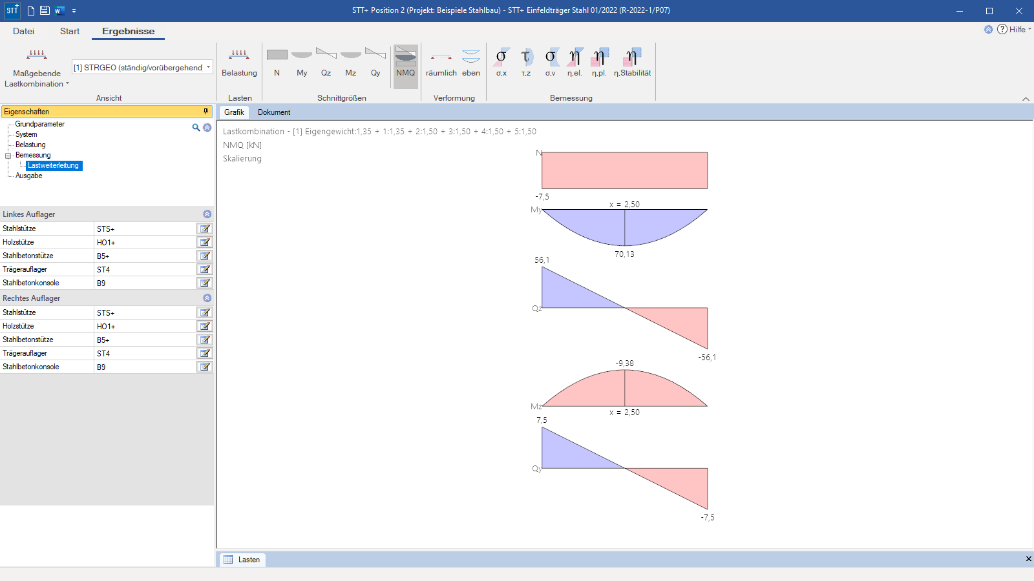
Task: Click STS+ value in Linkes Auflager
Action: tap(145, 229)
